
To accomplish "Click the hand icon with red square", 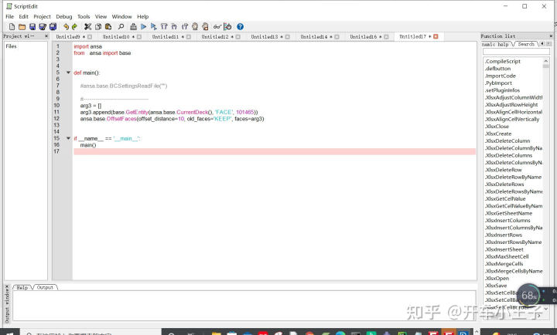I will click(205, 26).
